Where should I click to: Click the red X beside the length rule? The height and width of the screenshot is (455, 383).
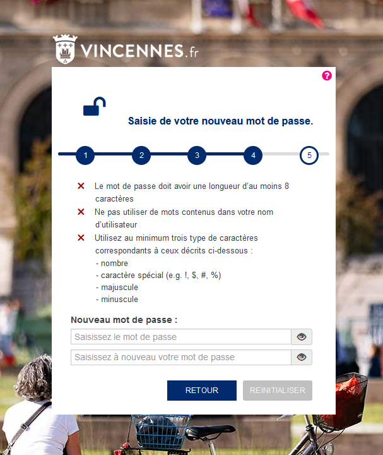coord(81,186)
